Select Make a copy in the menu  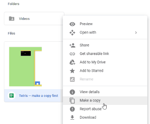(105, 101)
